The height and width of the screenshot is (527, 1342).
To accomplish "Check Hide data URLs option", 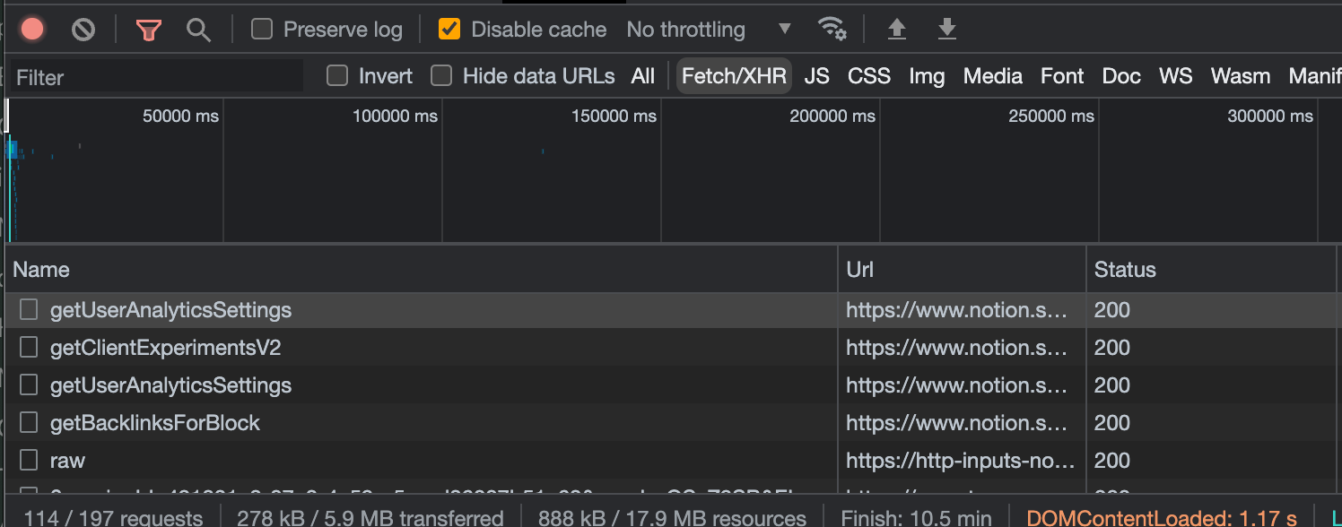I will click(441, 76).
